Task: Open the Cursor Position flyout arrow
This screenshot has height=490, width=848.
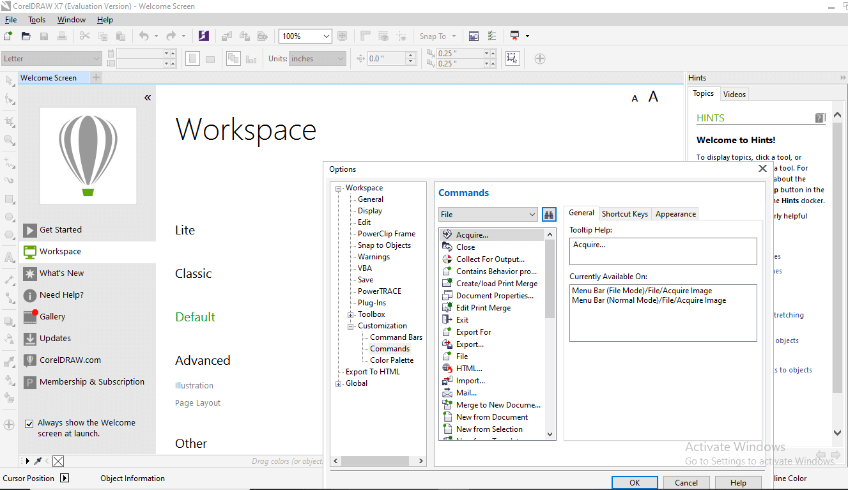Action: coord(65,478)
